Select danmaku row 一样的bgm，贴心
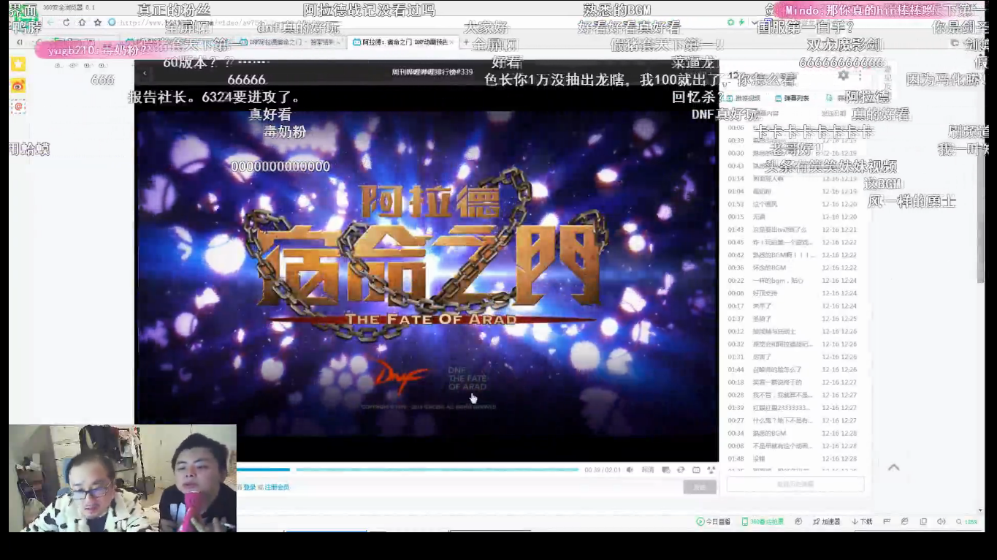The width and height of the screenshot is (997, 560). (x=795, y=281)
